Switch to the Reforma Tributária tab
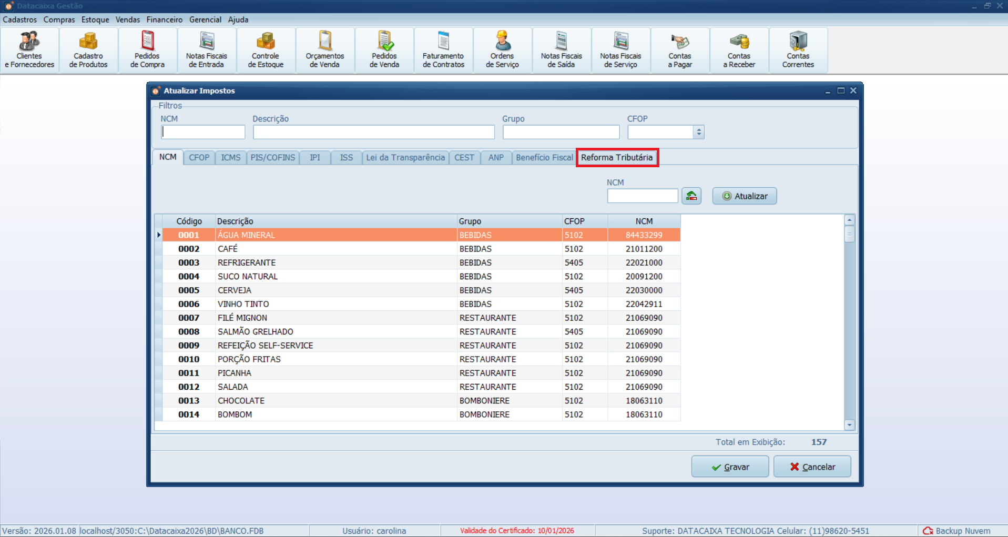 617,158
